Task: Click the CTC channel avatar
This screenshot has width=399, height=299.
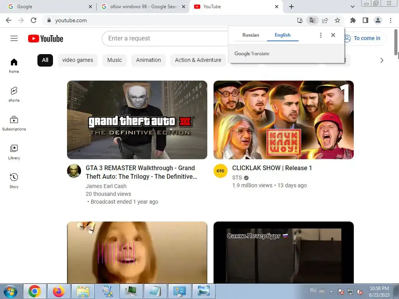Action: (221, 171)
